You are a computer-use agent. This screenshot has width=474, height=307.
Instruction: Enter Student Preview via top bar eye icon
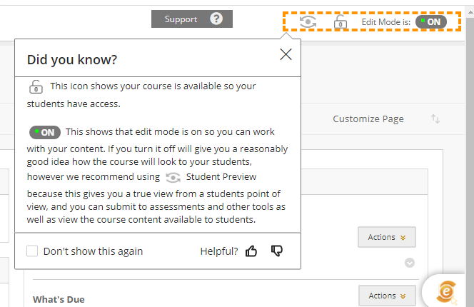click(308, 22)
